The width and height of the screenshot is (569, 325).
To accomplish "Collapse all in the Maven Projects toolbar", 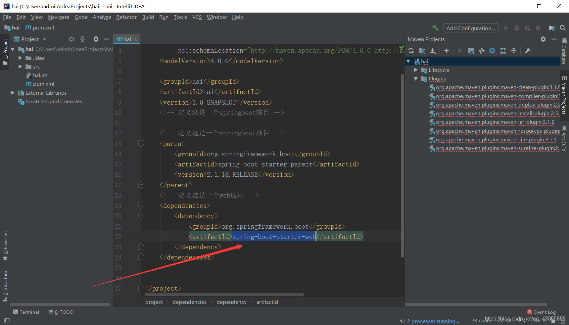I will [514, 51].
